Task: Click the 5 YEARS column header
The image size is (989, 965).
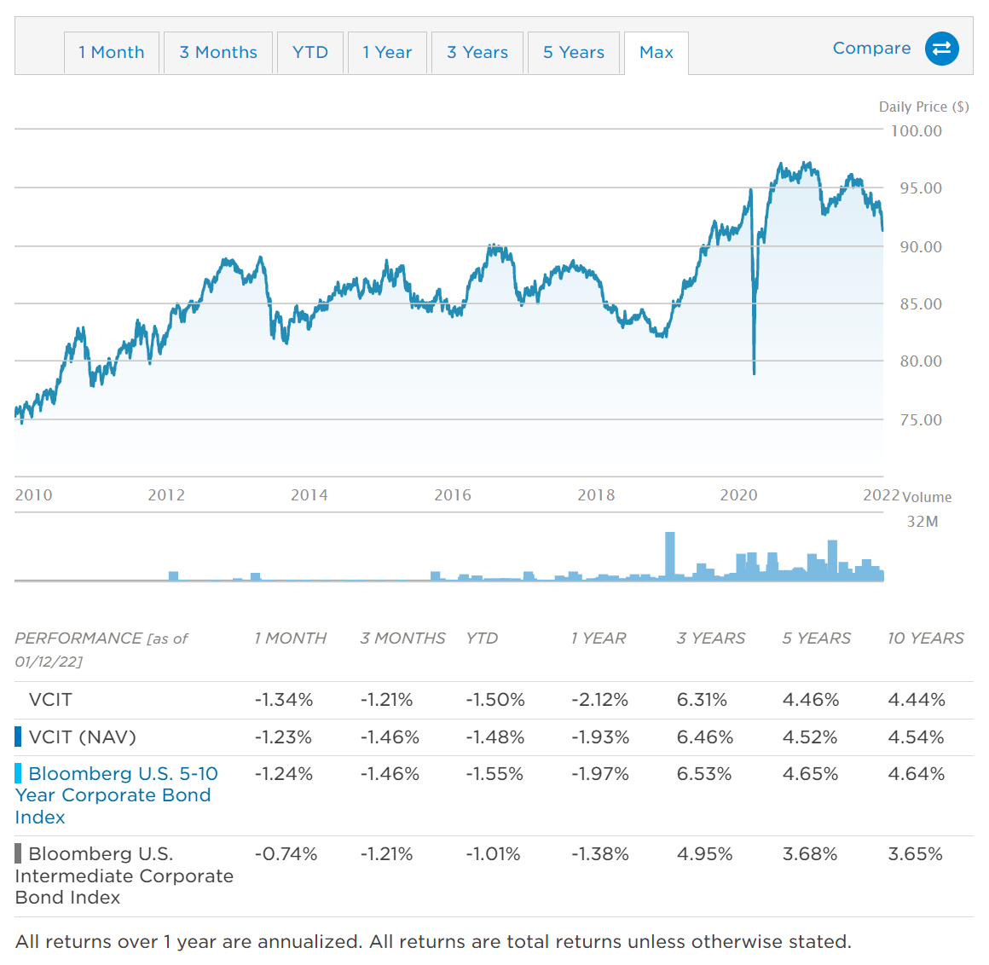Action: coord(816,639)
